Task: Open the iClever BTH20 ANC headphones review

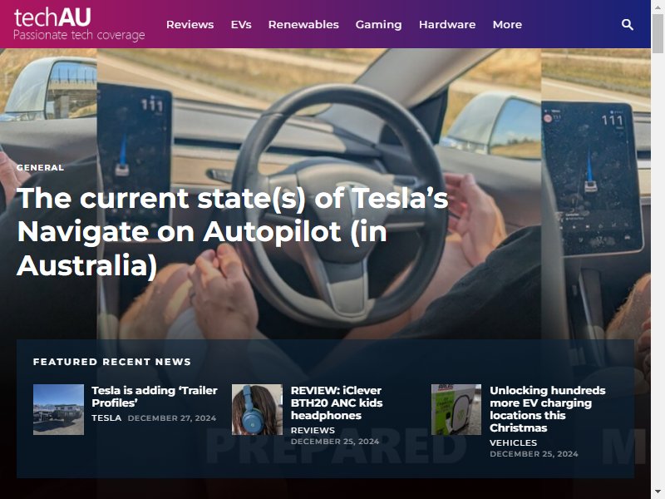Action: coord(337,403)
